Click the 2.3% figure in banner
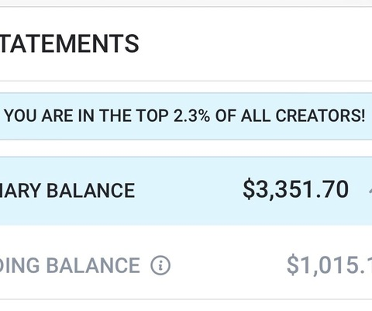This screenshot has width=372, height=311. click(191, 116)
